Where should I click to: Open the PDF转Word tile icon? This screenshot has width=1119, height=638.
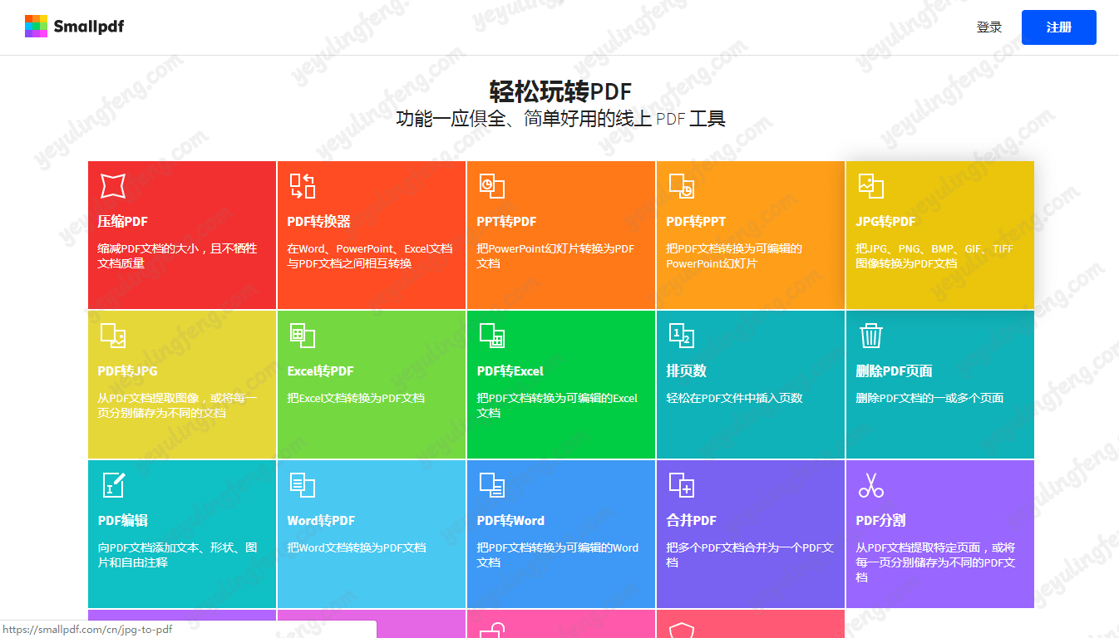click(x=491, y=485)
